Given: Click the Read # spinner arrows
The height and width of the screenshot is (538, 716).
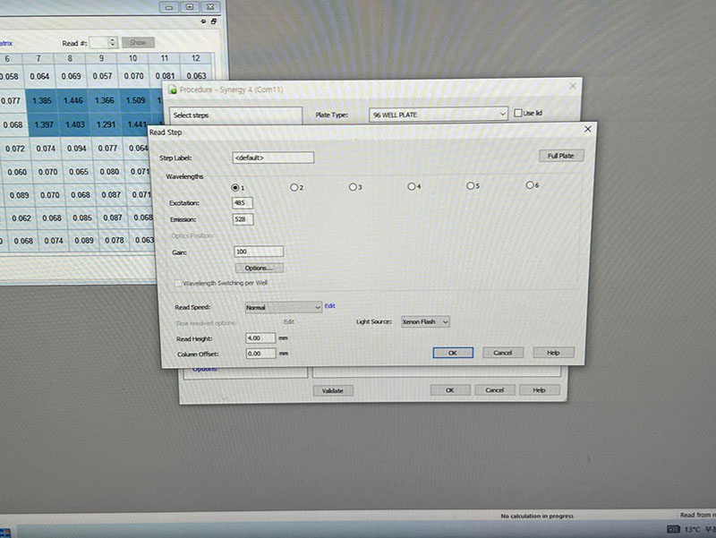Looking at the screenshot, I should 113,42.
